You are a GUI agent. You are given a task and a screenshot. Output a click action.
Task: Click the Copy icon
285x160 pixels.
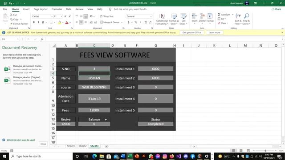(x=11, y=19)
